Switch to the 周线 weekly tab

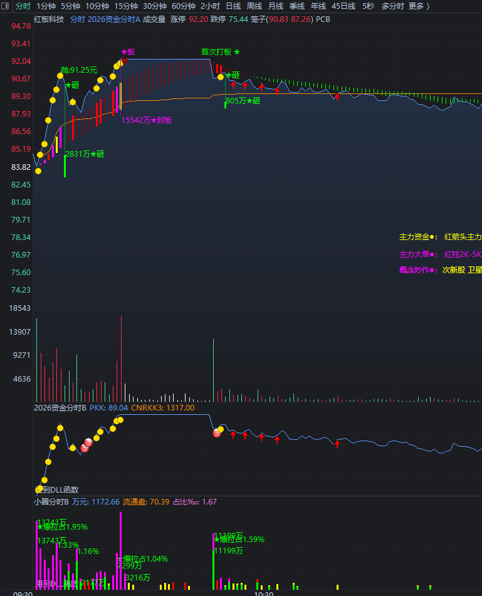254,6
